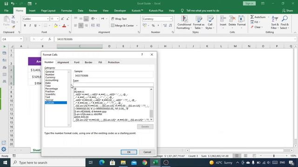Open the font size 11 dropdown
298x167 pixels.
click(x=58, y=19)
